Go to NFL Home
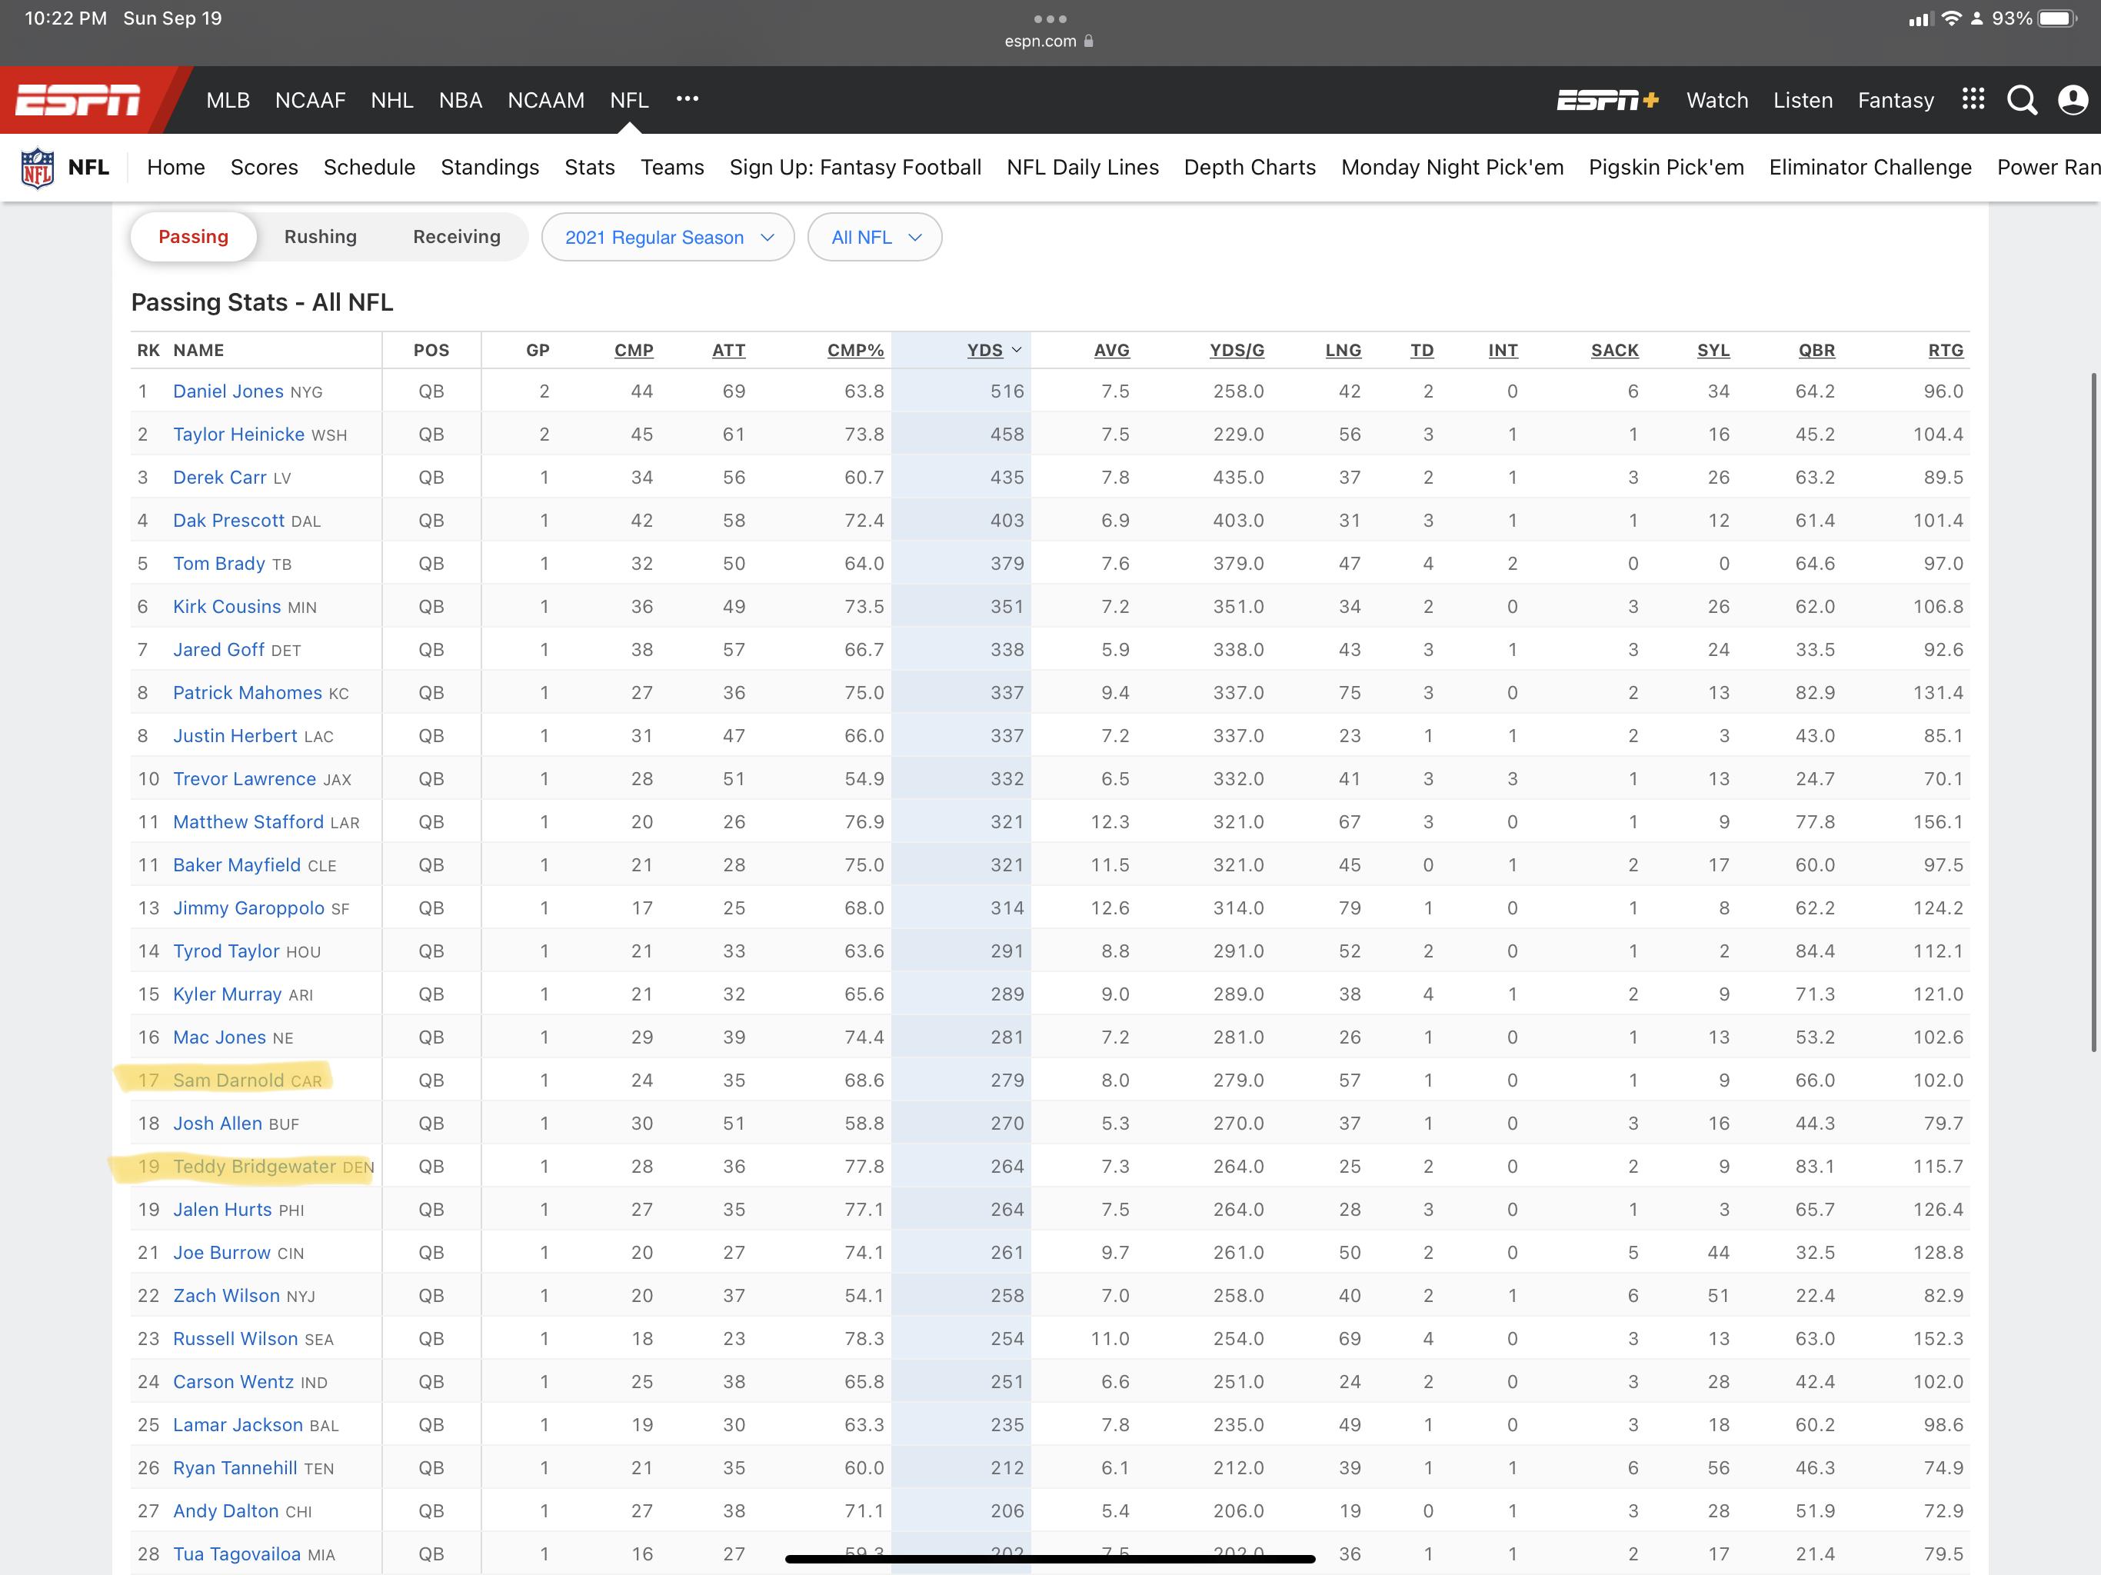The image size is (2101, 1575). (x=175, y=167)
